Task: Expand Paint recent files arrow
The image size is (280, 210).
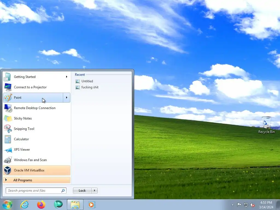Action: point(67,98)
